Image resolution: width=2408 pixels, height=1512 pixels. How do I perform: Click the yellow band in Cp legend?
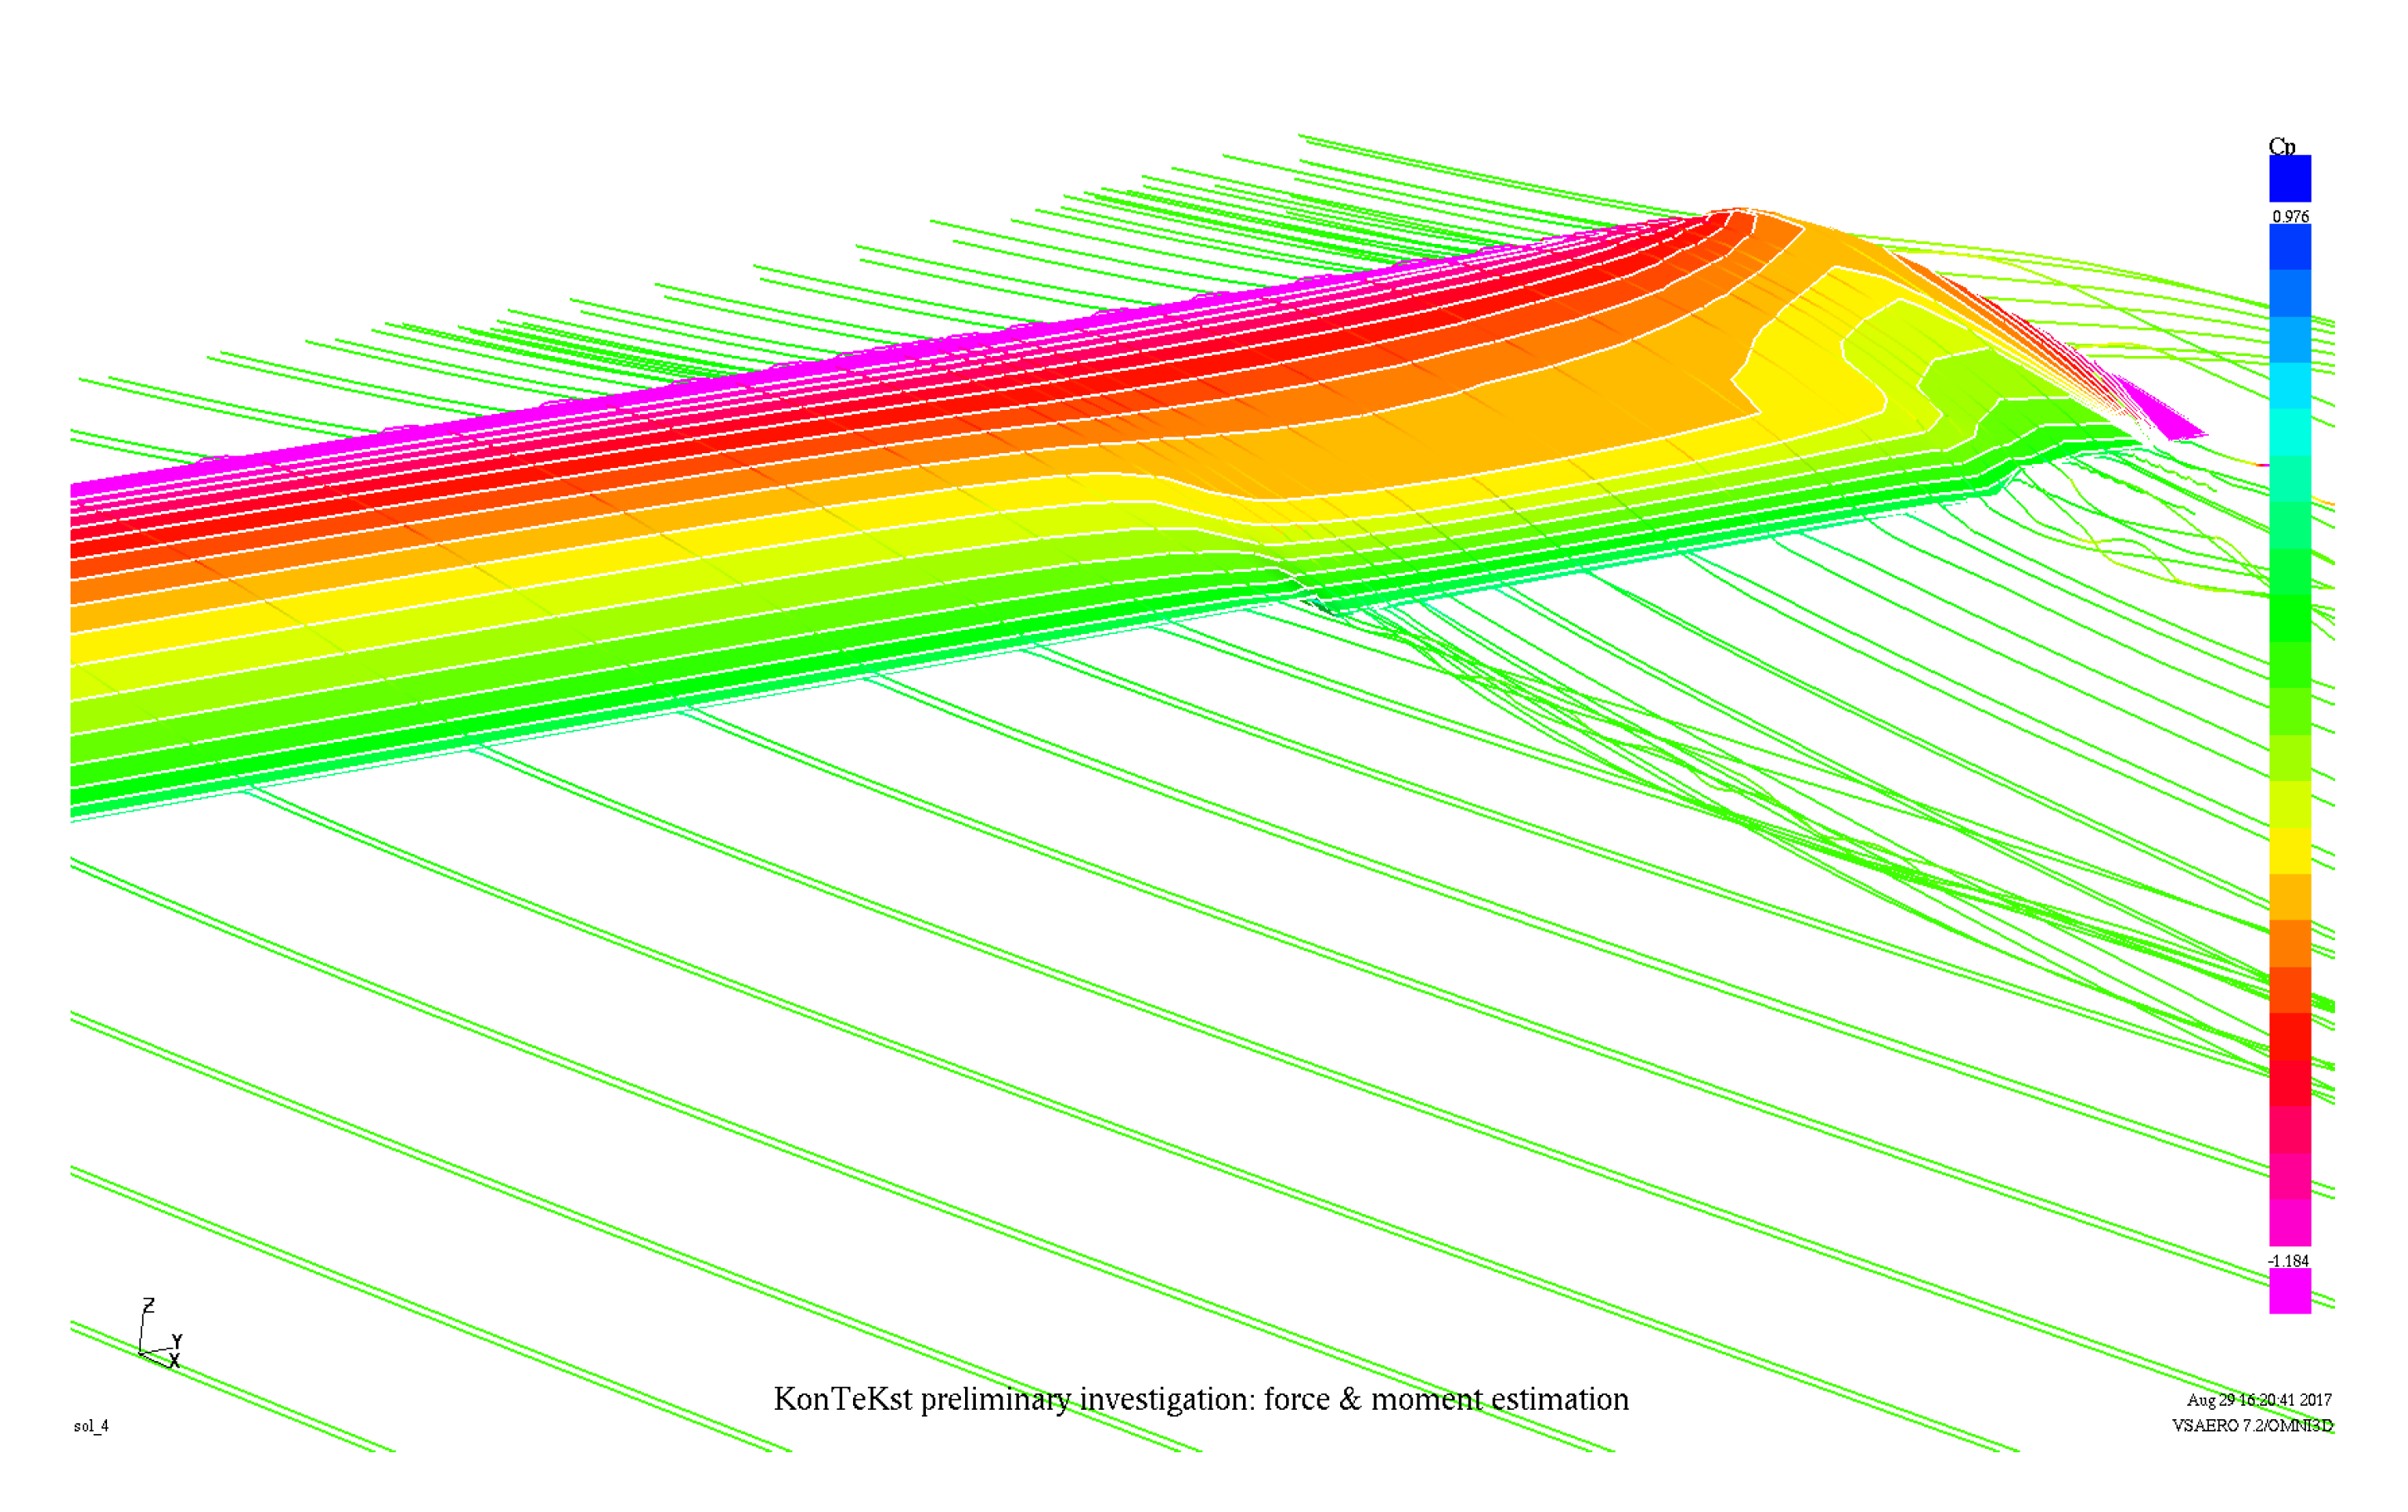tap(2289, 850)
